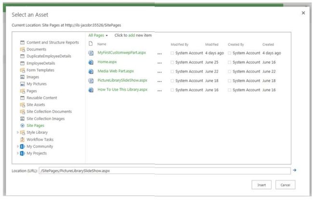Open the MyFirstCustomwepPart.aspx link
The height and width of the screenshot is (200, 313).
[122, 52]
